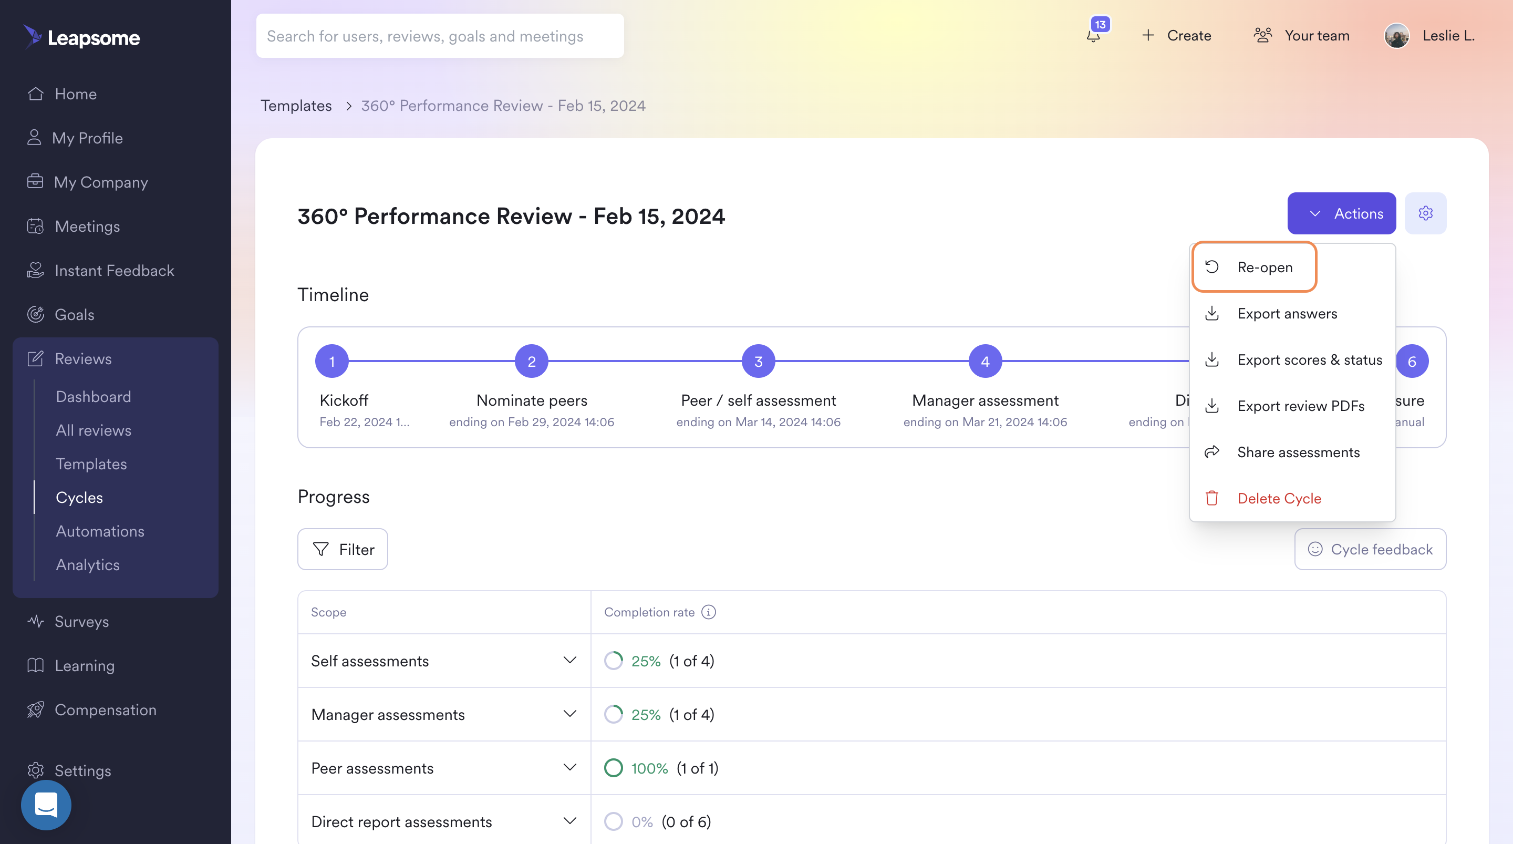Open the chat support bubble
The image size is (1513, 844).
click(46, 805)
